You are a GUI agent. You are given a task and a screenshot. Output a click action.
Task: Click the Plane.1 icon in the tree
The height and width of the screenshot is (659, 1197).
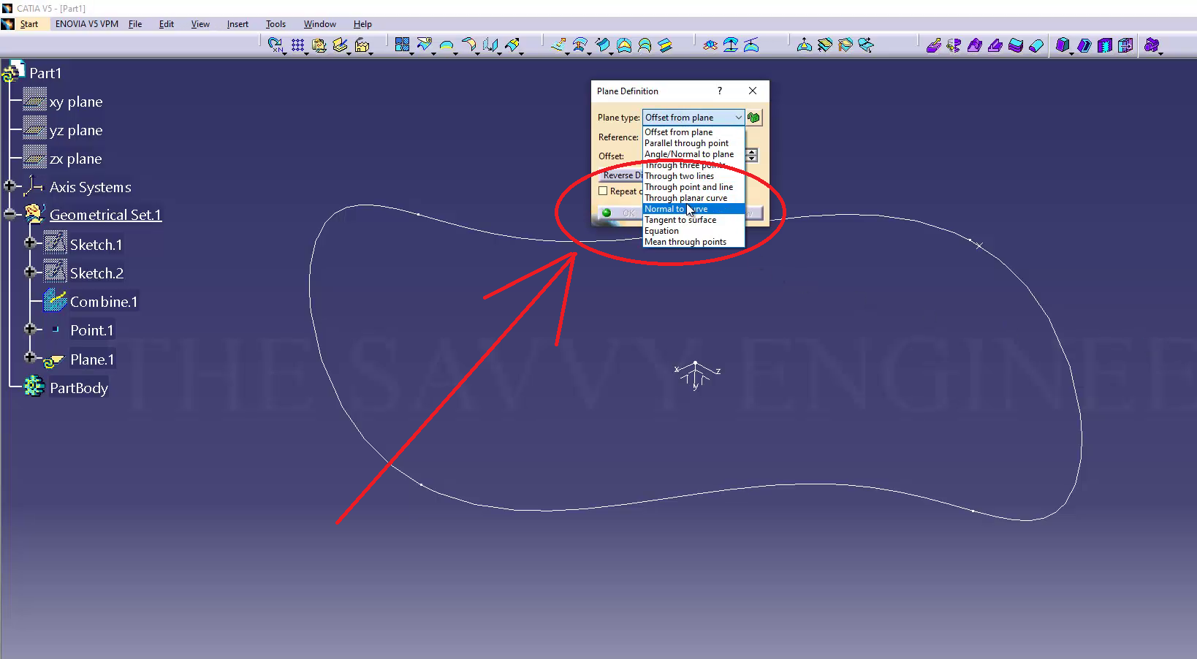[54, 360]
